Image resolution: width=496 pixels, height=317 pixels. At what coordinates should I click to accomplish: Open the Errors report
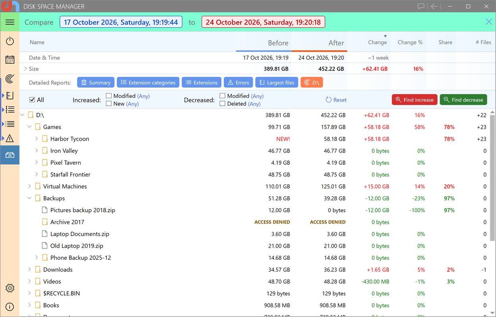coord(238,82)
